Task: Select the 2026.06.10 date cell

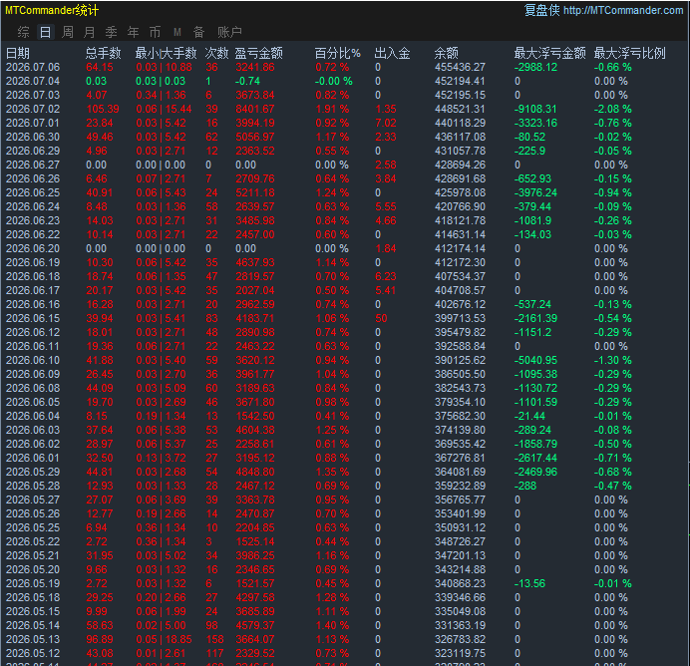Action: (33, 360)
